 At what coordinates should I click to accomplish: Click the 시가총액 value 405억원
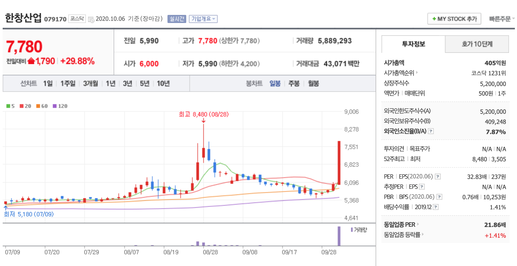point(495,63)
